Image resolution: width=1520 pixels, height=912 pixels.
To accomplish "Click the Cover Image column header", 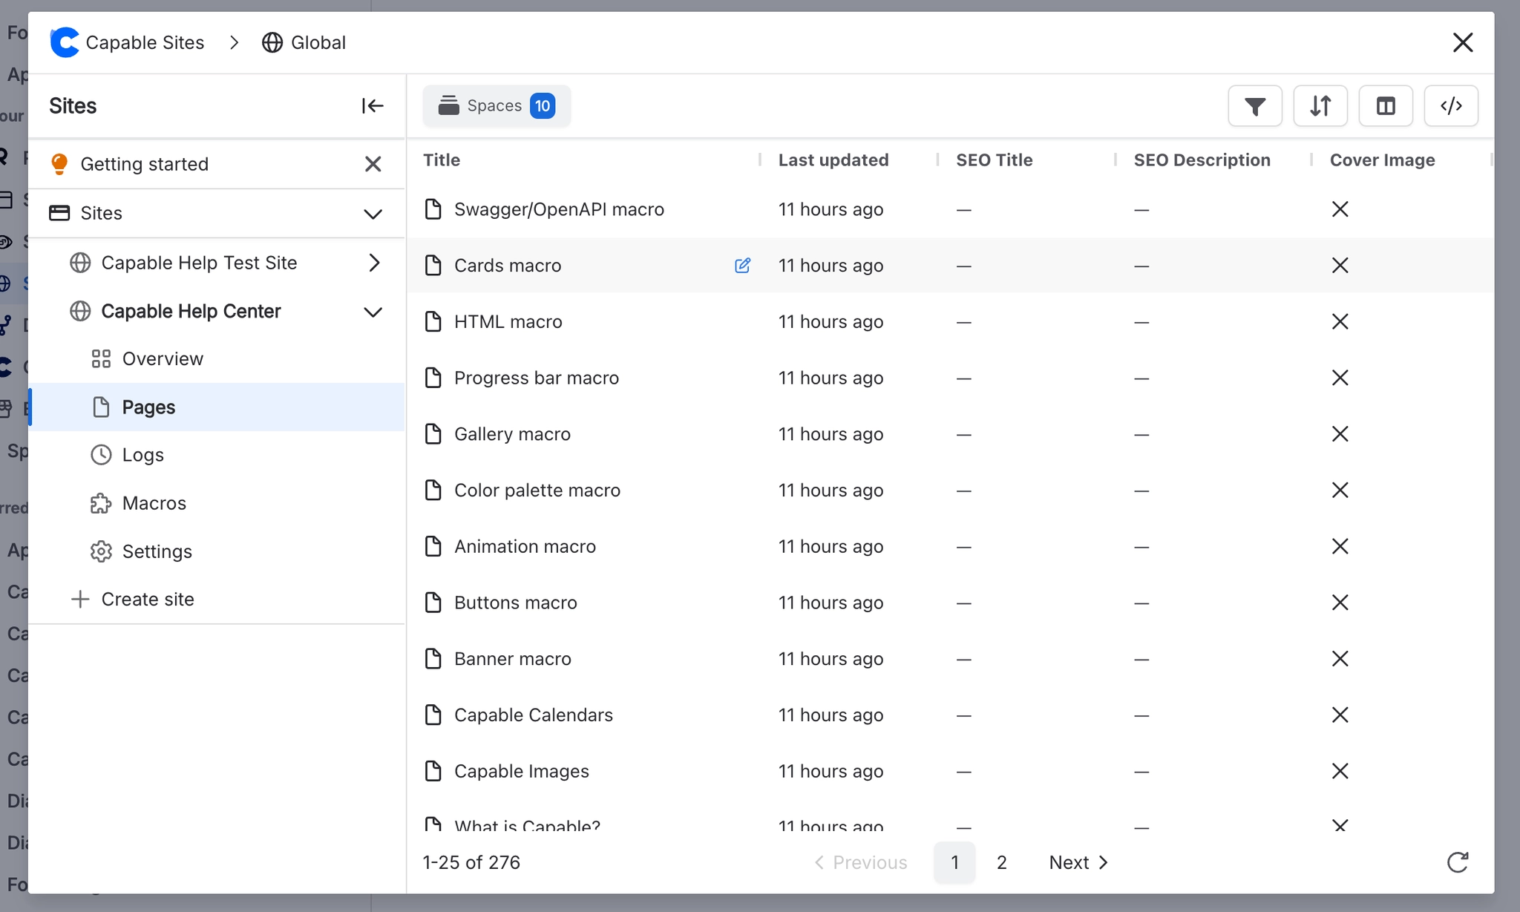I will 1382,160.
